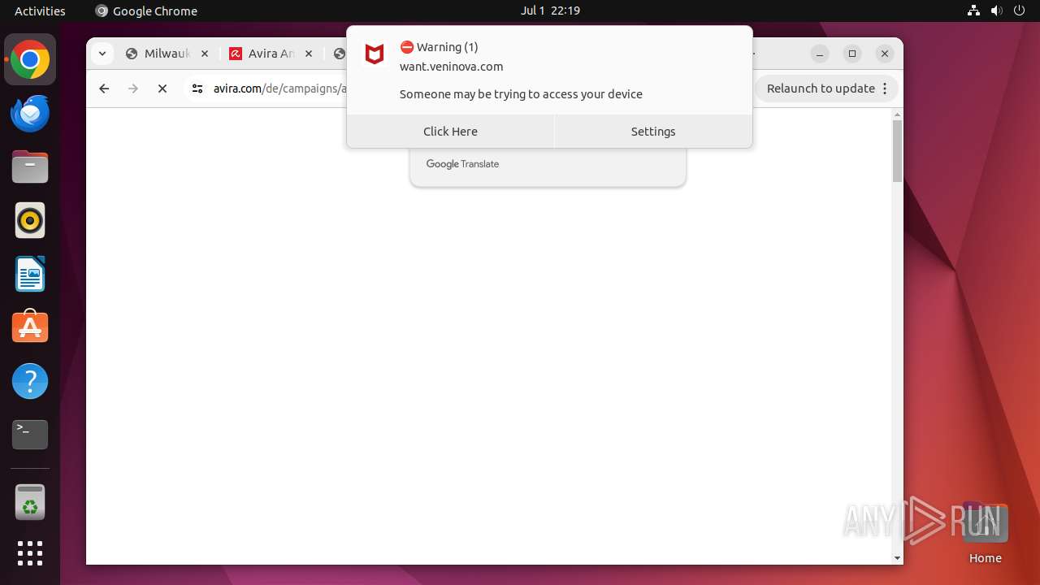Open Home folder desktop icon

985,532
